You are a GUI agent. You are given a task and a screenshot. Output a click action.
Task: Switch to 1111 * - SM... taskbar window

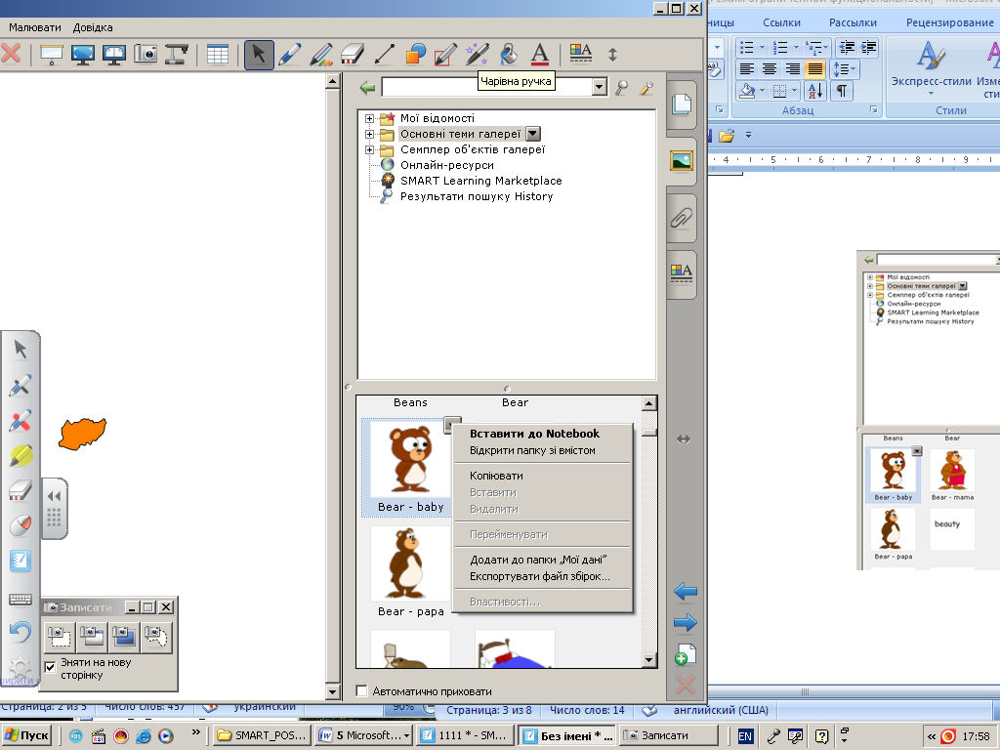[x=464, y=735]
